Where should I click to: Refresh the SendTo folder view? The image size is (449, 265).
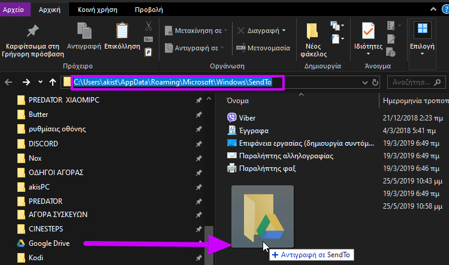tap(375, 83)
